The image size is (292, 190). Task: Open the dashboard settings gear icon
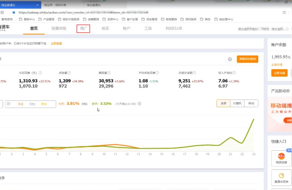pos(230,59)
